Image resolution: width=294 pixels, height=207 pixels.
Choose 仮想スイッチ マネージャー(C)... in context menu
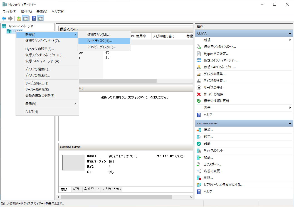[x=47, y=55]
